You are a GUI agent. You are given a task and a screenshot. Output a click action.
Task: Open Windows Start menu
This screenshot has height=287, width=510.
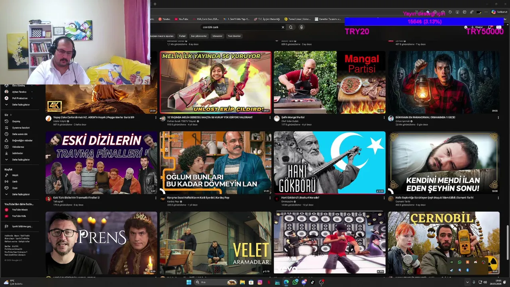pyautogui.click(x=189, y=282)
